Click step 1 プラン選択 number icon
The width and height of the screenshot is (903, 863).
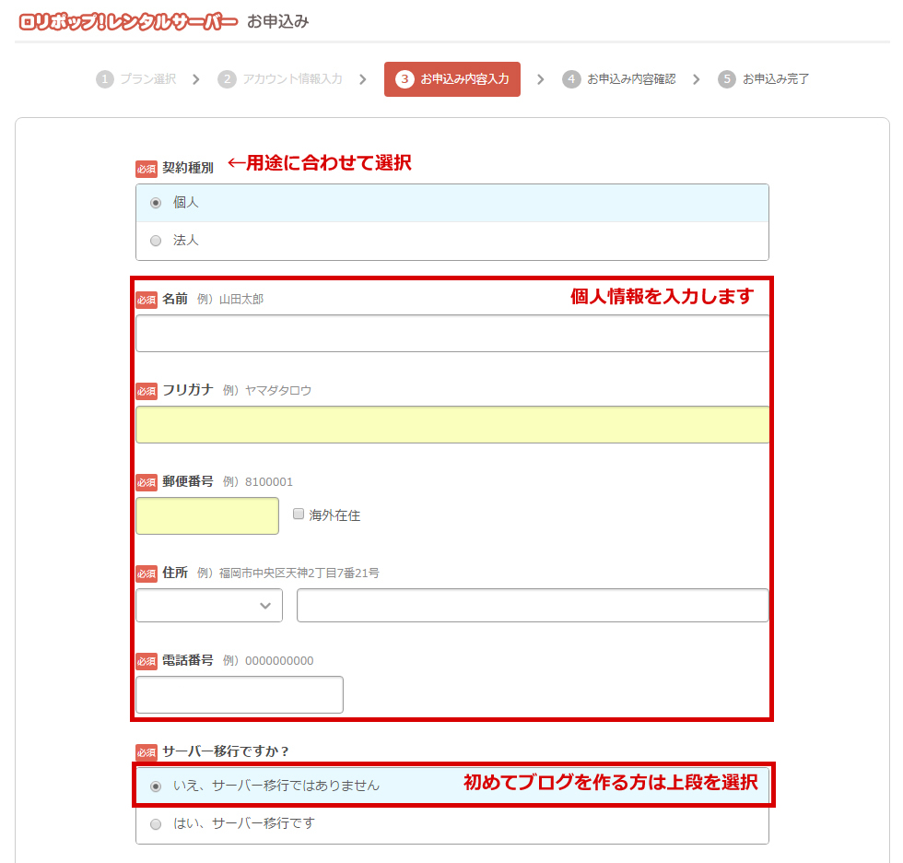pos(105,79)
